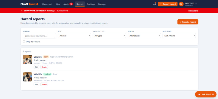The height and width of the screenshot is (99, 218).
Task: Click coordinates 42.0742, -89.2786
Action: point(57,80)
